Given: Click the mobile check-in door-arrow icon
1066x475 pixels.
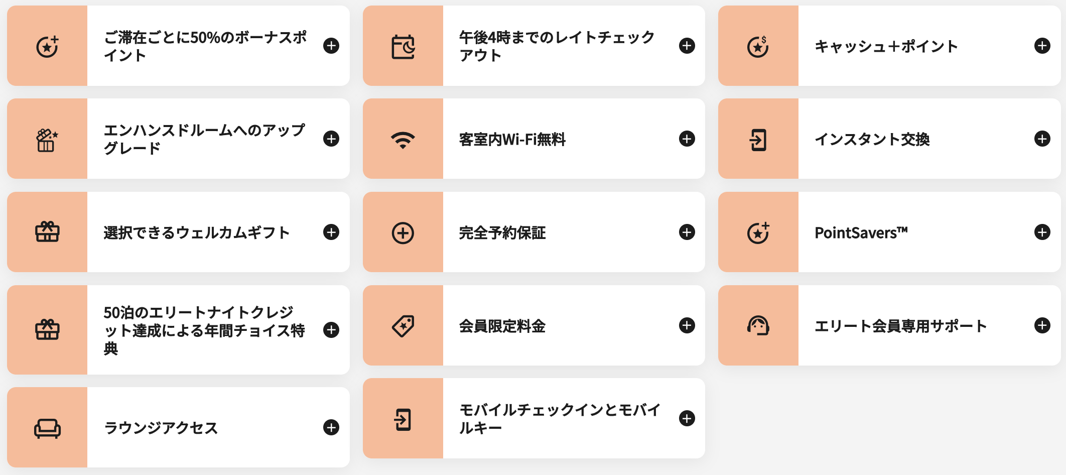Looking at the screenshot, I should [403, 419].
